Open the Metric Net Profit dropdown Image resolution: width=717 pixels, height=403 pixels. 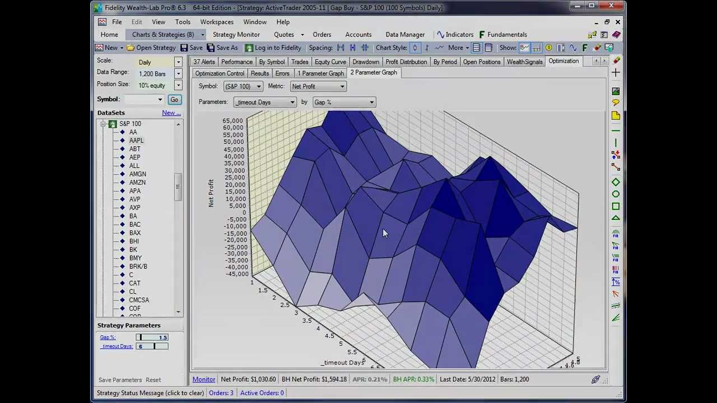tap(318, 87)
